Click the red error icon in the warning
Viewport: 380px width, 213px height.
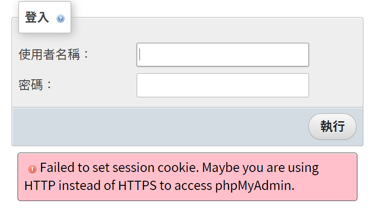[x=32, y=169]
